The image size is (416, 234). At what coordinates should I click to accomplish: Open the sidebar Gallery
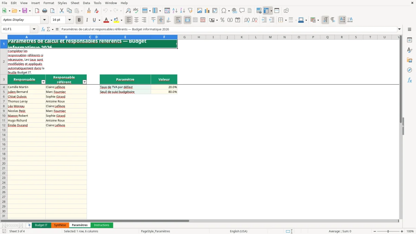409,60
